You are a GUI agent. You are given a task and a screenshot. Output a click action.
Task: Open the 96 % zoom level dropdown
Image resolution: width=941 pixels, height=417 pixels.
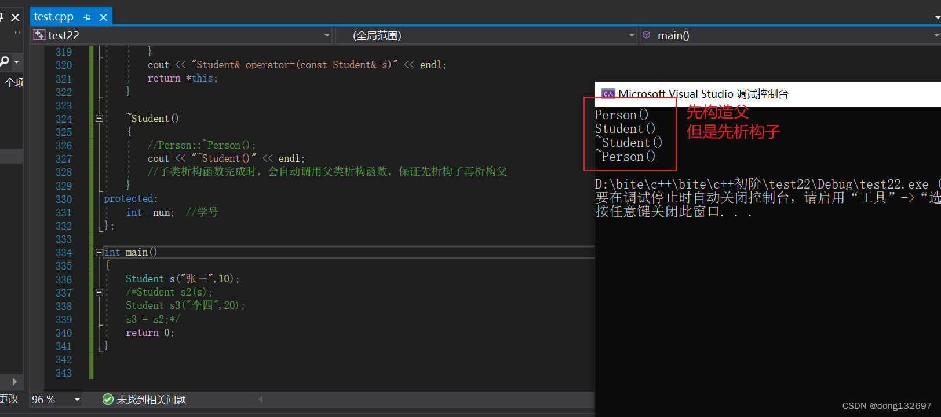77,400
